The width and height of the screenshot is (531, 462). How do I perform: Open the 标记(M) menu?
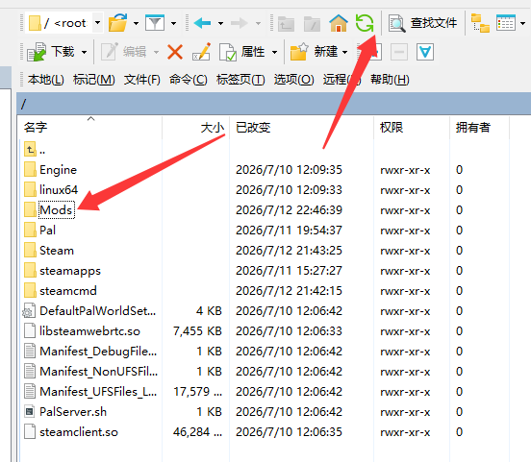[94, 80]
